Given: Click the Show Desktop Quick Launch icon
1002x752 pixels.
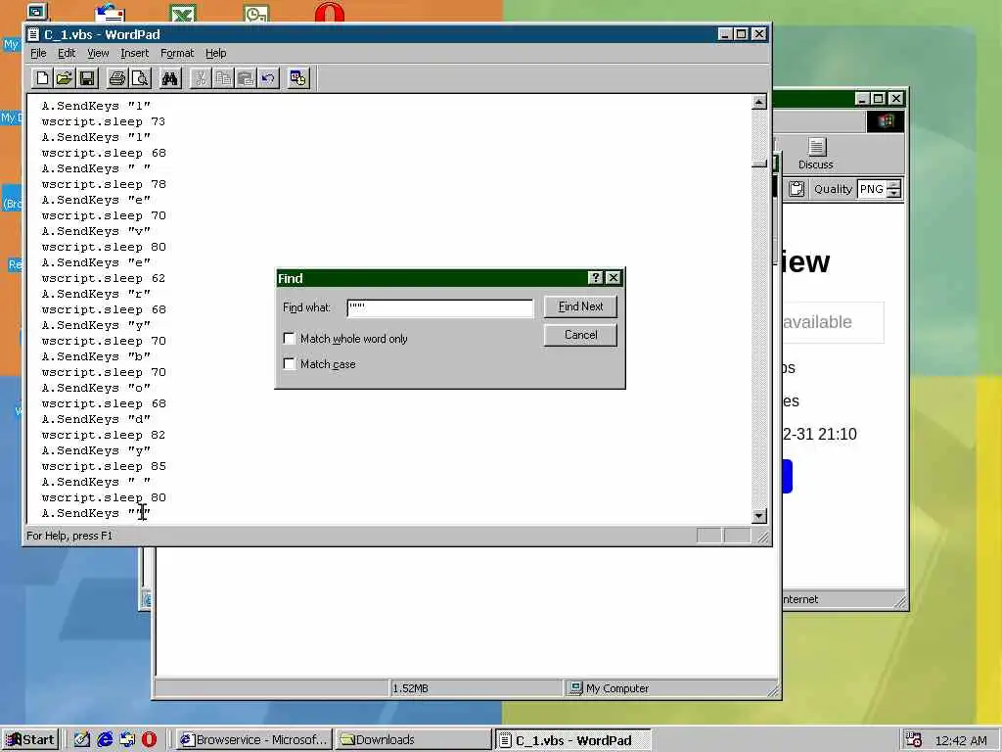Looking at the screenshot, I should tap(82, 740).
